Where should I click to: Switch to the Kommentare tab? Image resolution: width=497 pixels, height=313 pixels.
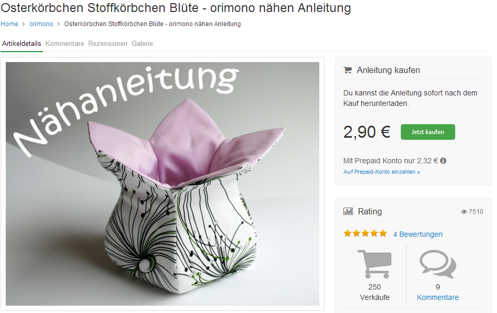(x=65, y=44)
